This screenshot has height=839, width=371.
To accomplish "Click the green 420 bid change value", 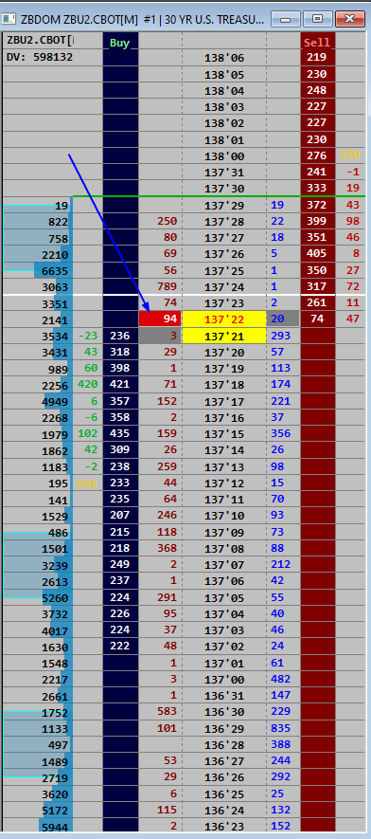I will pos(89,385).
